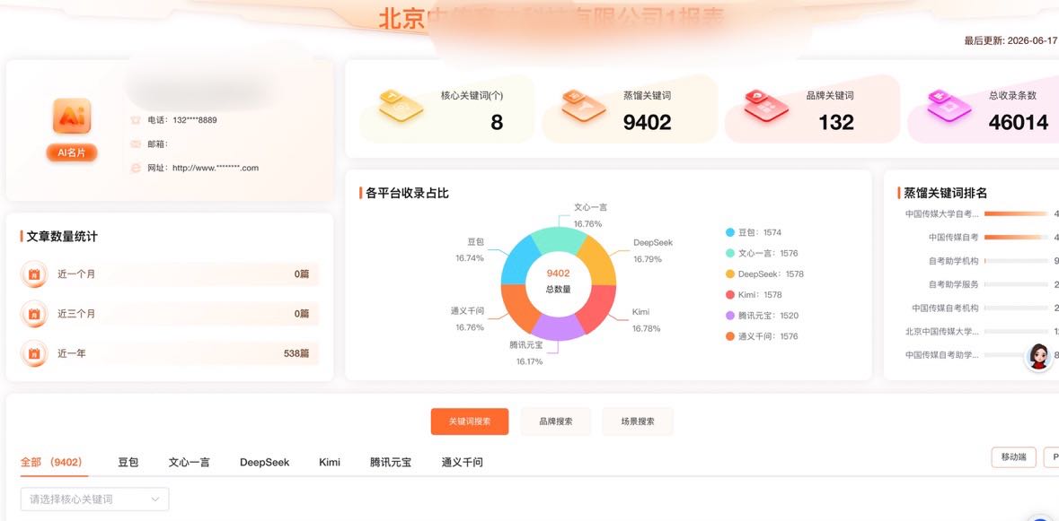Click the phone icon beside 电话
Image resolution: width=1059 pixels, height=521 pixels.
click(135, 120)
